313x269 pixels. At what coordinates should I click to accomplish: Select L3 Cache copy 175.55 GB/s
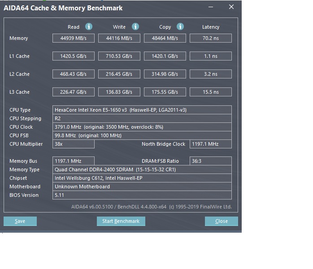pyautogui.click(x=165, y=92)
